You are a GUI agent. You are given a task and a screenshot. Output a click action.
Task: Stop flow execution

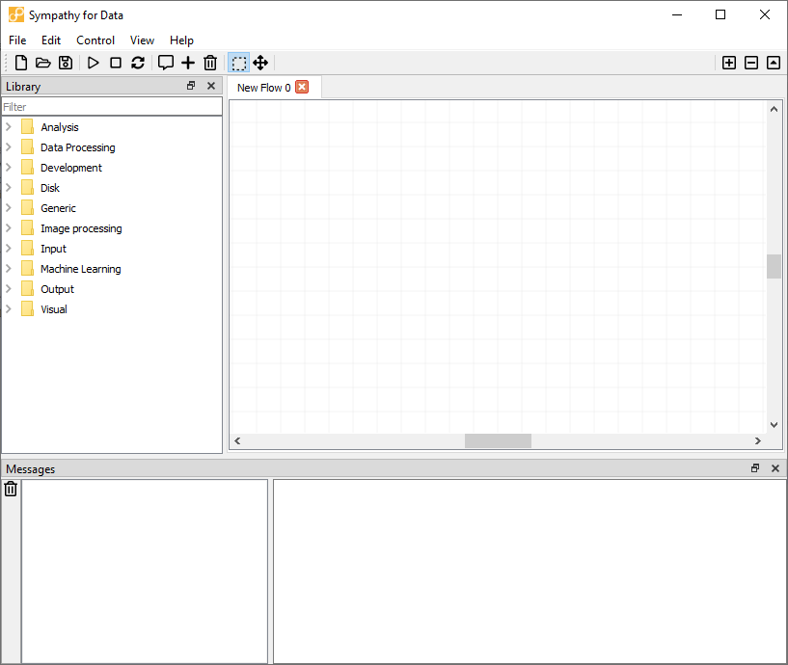115,63
